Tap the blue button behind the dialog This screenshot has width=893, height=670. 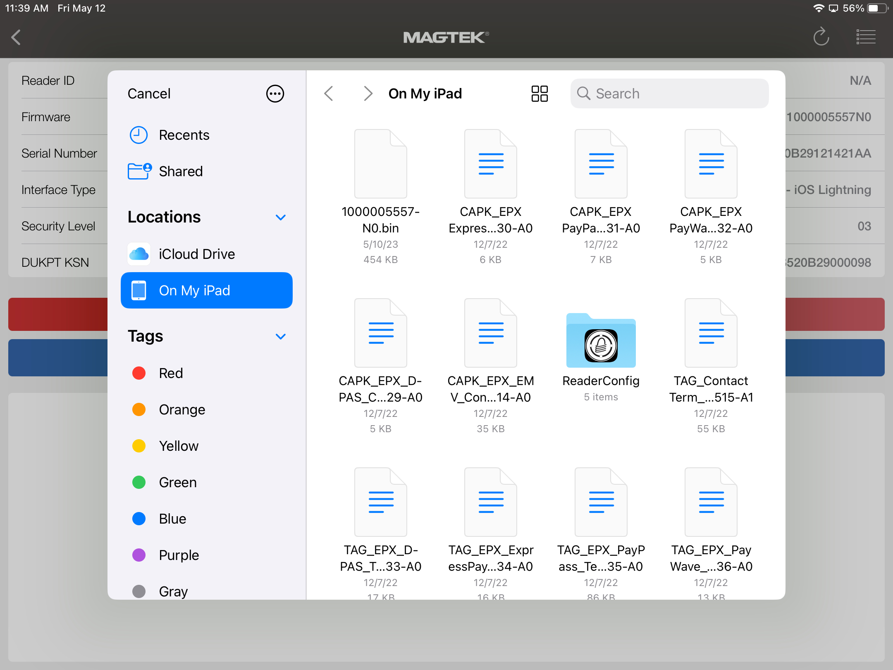pyautogui.click(x=58, y=358)
